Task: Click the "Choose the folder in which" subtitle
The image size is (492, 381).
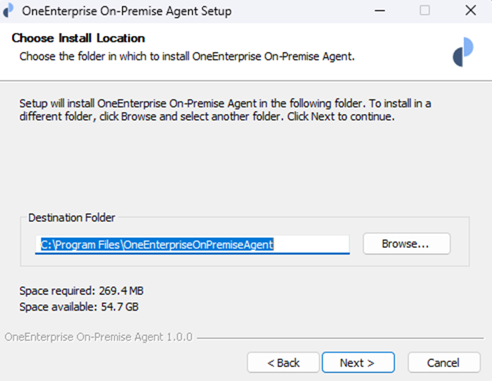Action: tap(186, 56)
